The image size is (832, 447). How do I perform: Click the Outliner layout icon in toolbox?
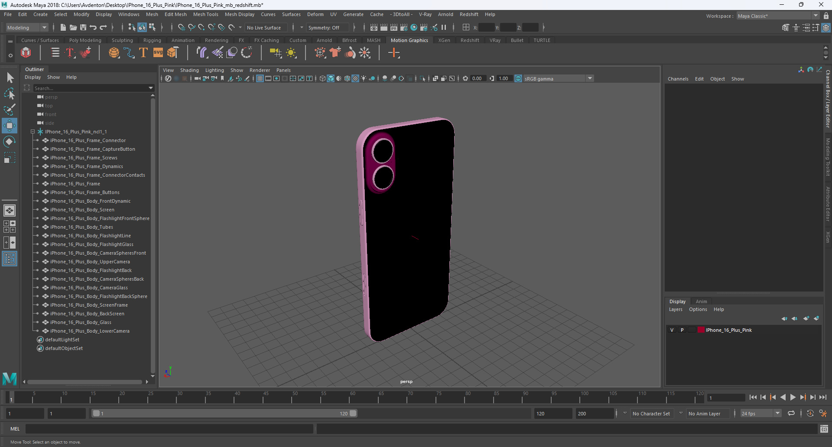click(10, 259)
